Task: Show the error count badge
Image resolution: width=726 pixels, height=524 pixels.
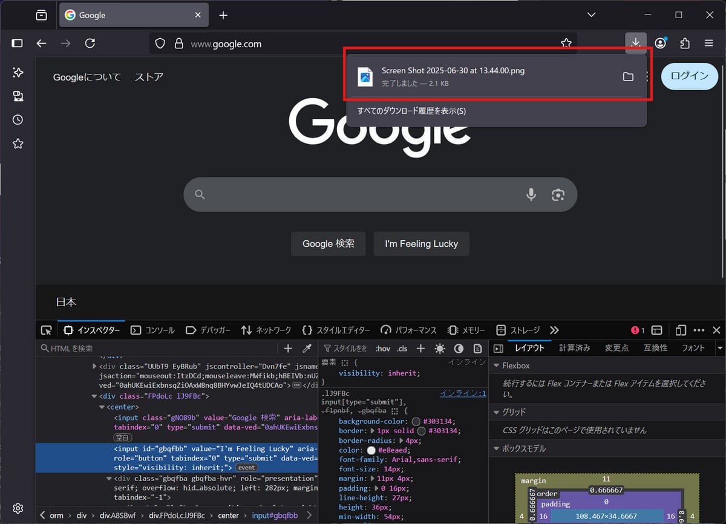Action: [x=638, y=330]
